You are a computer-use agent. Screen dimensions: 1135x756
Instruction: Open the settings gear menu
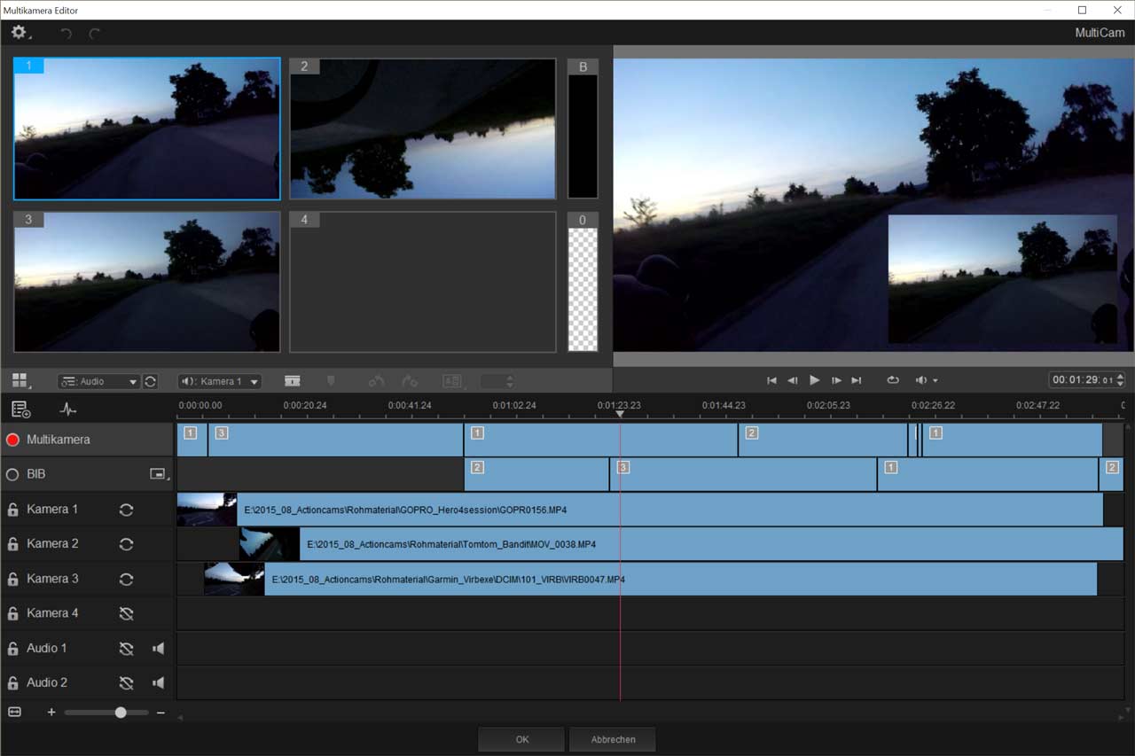click(x=19, y=33)
